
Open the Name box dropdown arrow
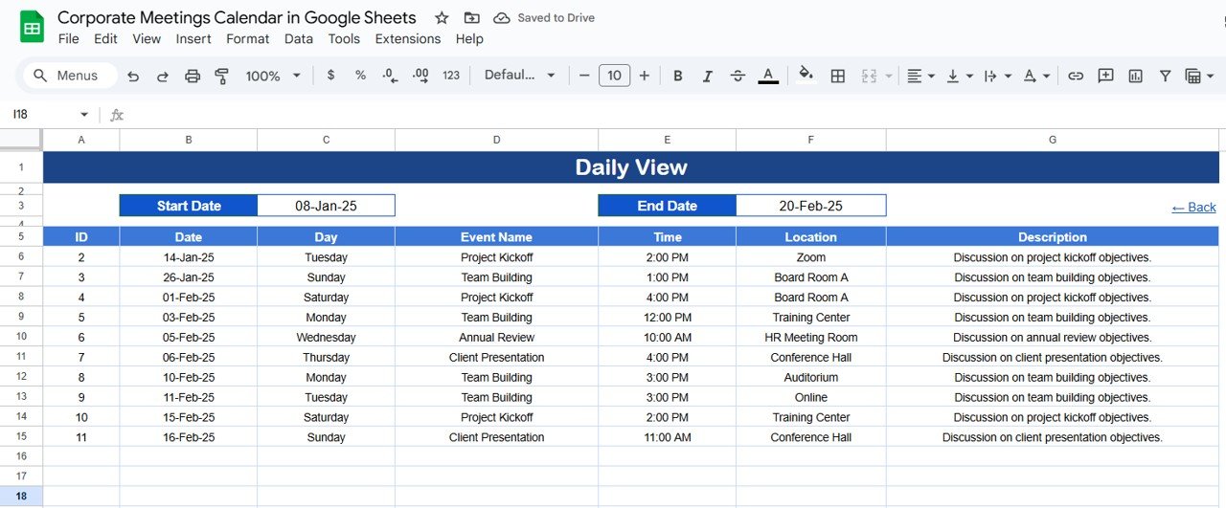pos(84,115)
